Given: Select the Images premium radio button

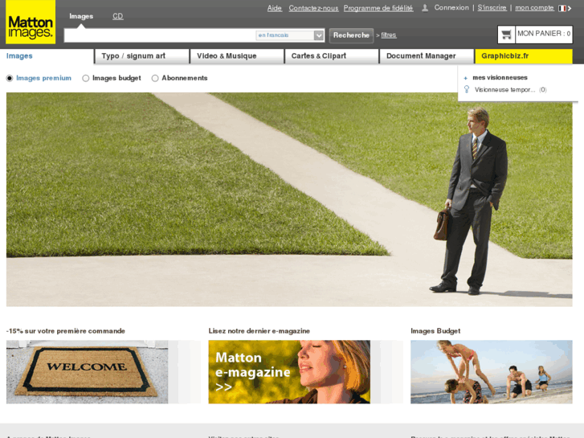Looking at the screenshot, I should [x=10, y=78].
